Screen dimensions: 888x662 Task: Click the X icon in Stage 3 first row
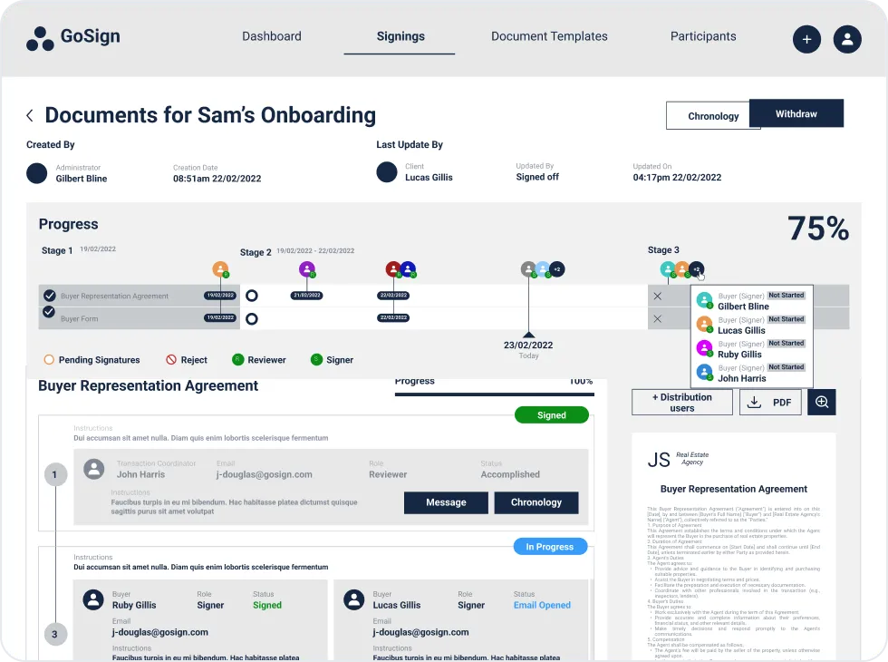tap(658, 297)
